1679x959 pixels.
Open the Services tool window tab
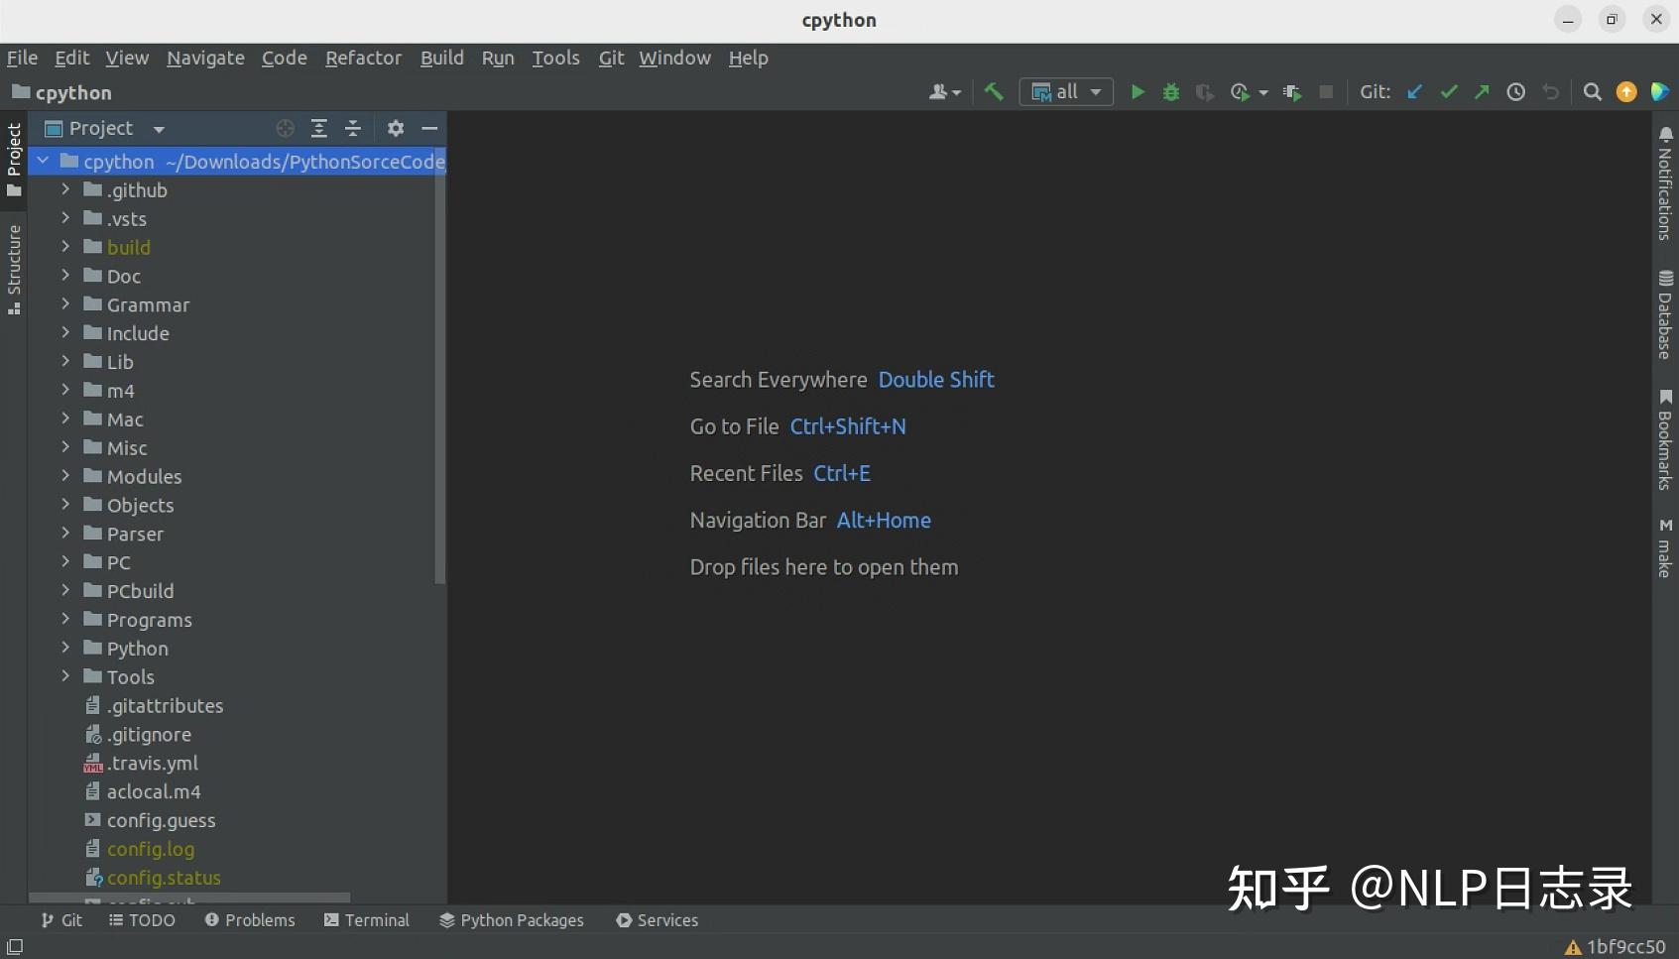click(657, 920)
